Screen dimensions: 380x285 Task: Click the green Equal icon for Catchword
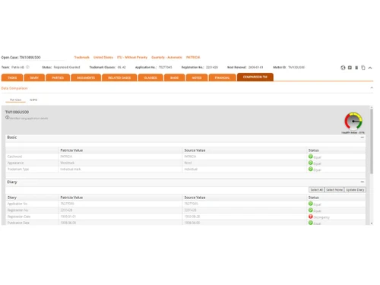[x=311, y=157]
